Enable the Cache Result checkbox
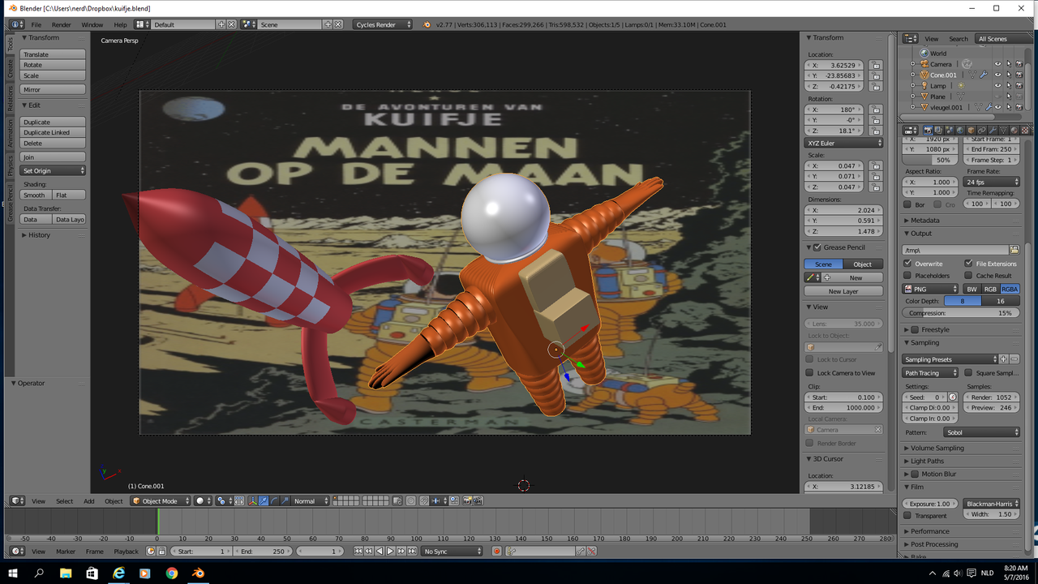This screenshot has width=1038, height=584. pyautogui.click(x=968, y=276)
